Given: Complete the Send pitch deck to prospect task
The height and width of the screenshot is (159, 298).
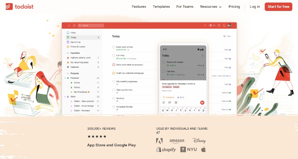Looking at the screenshot, I should pyautogui.click(x=114, y=65).
